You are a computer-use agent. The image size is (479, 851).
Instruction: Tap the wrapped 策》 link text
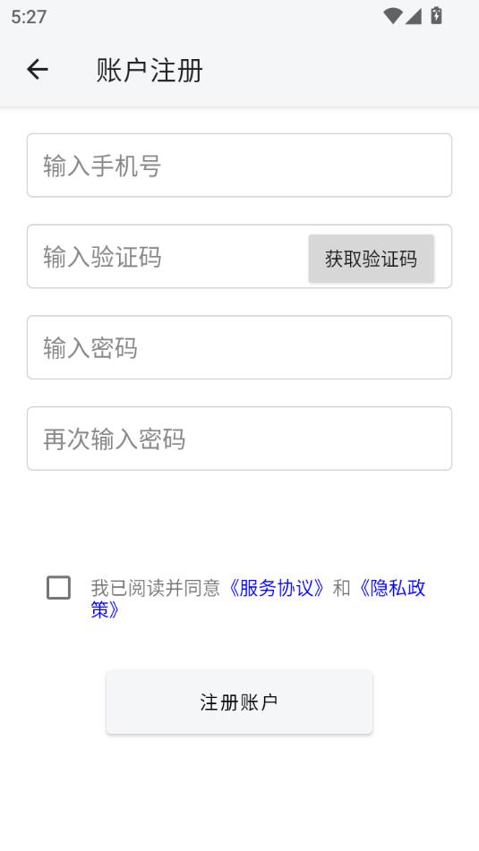106,609
